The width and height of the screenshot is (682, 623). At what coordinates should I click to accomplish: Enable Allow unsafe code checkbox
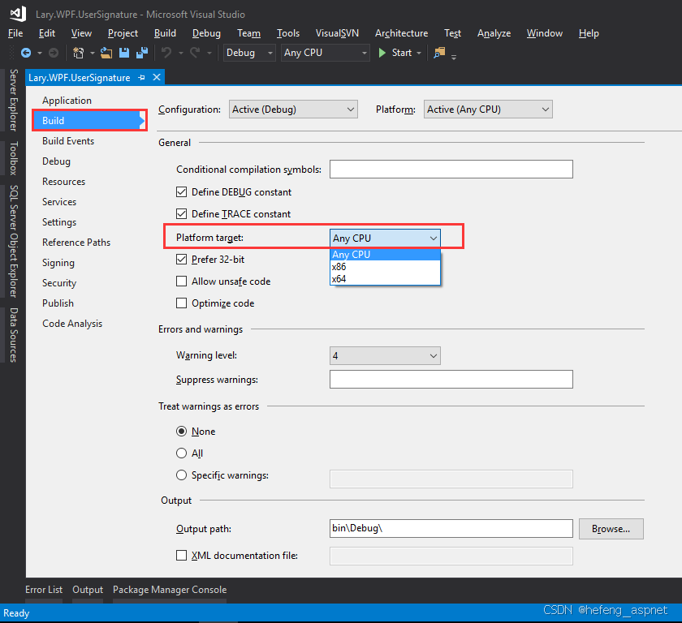point(181,281)
